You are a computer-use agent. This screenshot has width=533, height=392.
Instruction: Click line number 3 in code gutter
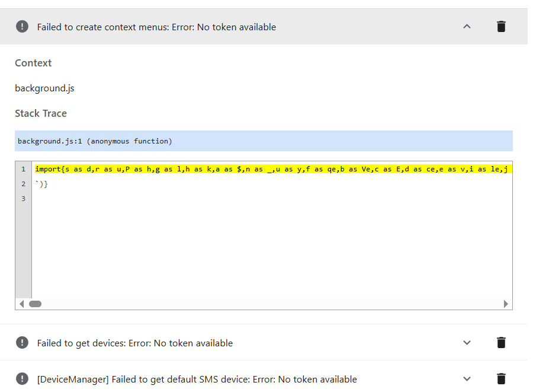point(24,199)
